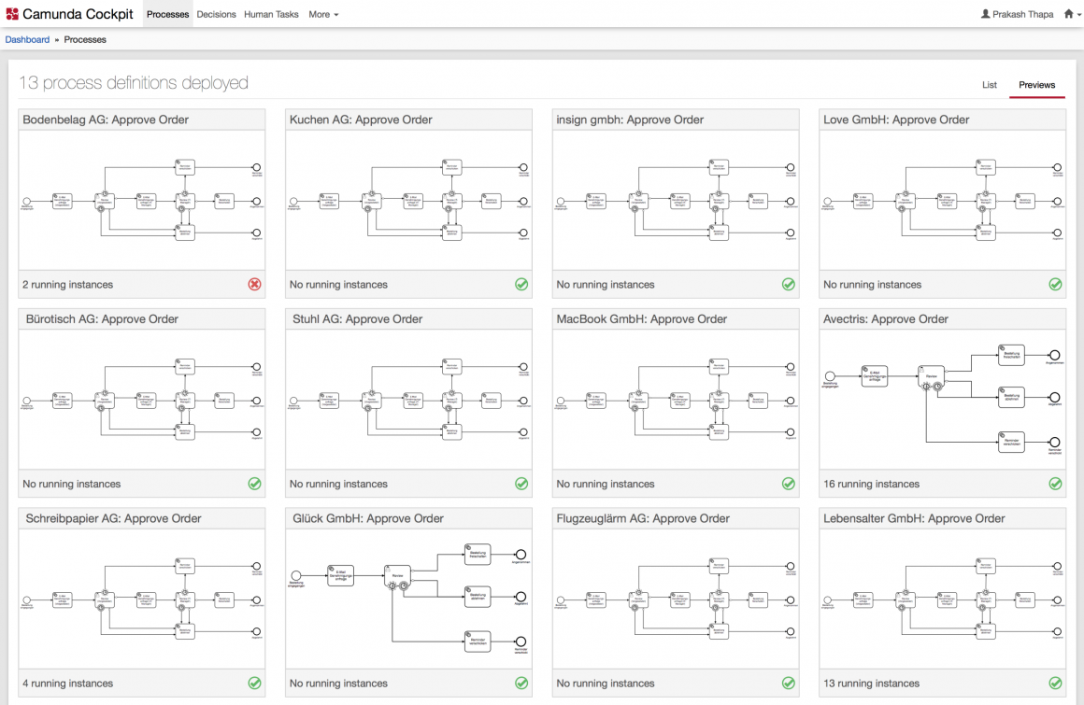
Task: Open Kuchen AG: Approve Order process
Action: coord(360,120)
